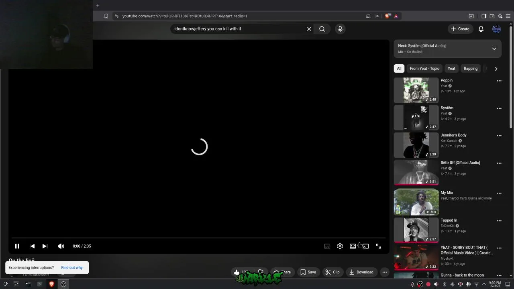Download the video
The height and width of the screenshot is (289, 514).
(x=361, y=272)
